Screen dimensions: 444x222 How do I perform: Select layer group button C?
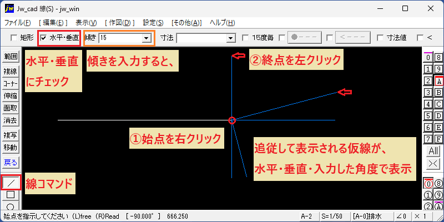pos(438,104)
